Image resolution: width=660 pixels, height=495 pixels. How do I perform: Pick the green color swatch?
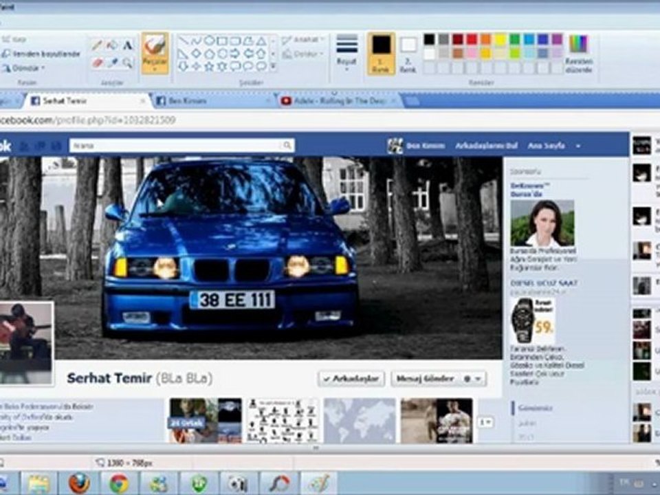pos(514,40)
